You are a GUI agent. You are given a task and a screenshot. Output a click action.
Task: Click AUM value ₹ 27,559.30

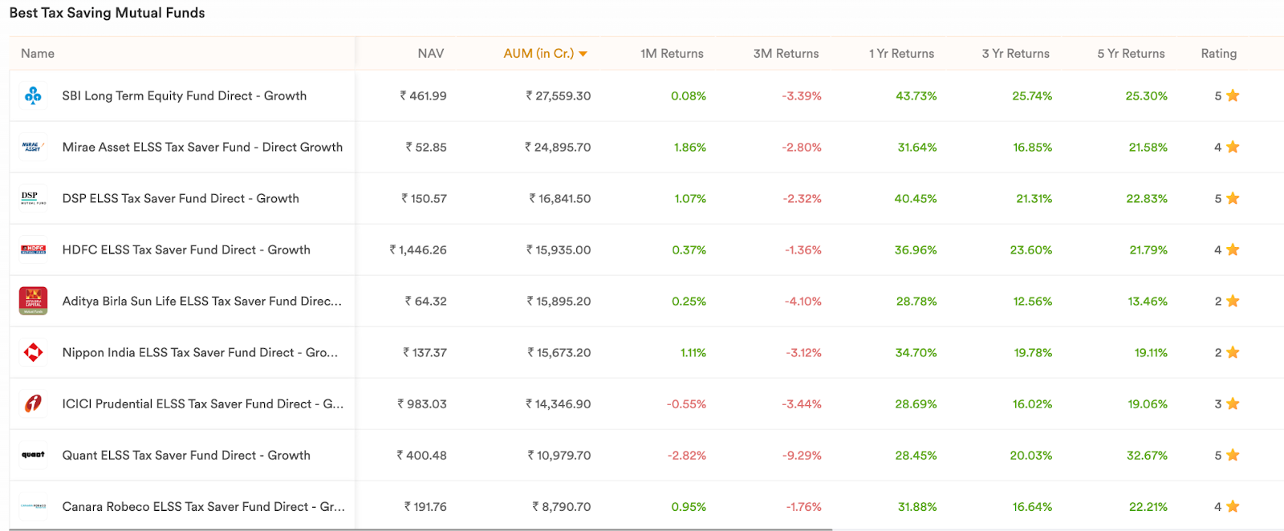tap(559, 95)
